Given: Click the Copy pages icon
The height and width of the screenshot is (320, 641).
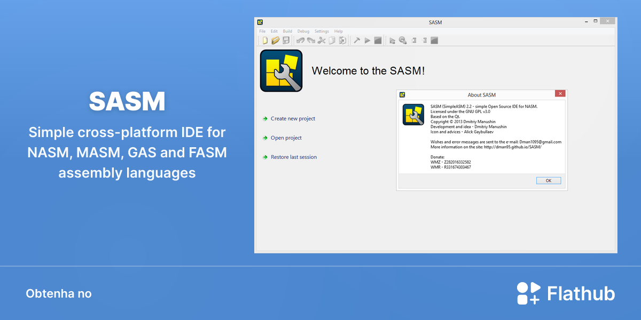Looking at the screenshot, I should (x=332, y=40).
